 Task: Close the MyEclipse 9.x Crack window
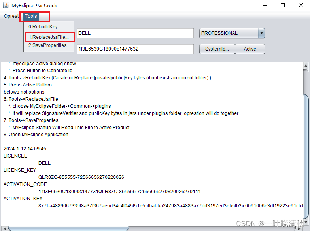[301, 6]
